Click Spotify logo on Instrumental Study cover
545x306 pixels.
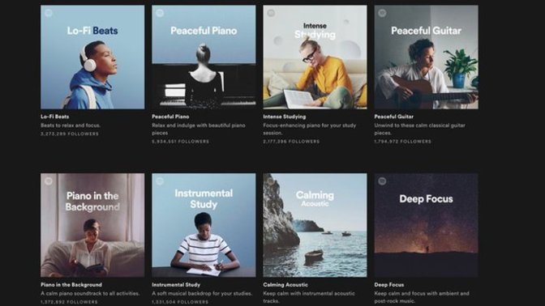[x=160, y=181]
